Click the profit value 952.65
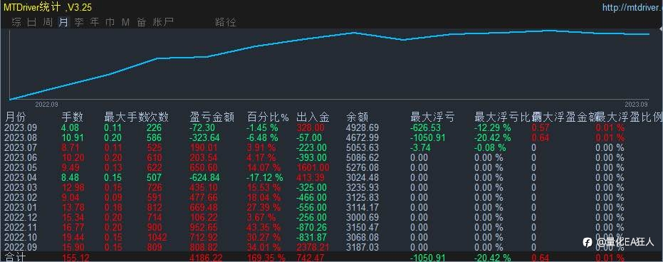The height and width of the screenshot is (262, 663). click(x=204, y=227)
